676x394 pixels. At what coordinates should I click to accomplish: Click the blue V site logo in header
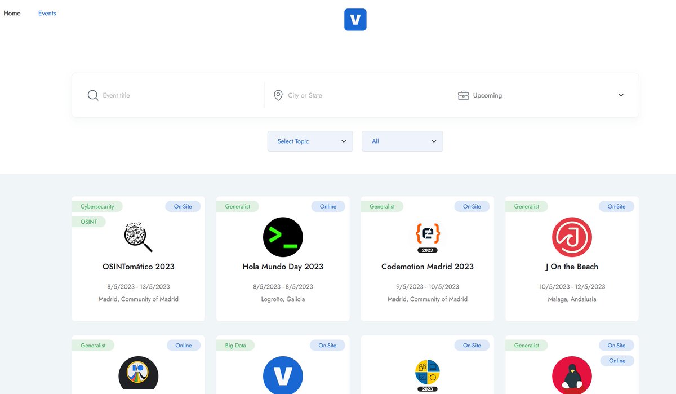coord(355,20)
